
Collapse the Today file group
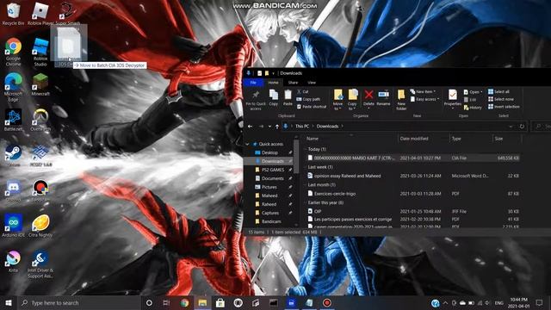(305, 149)
